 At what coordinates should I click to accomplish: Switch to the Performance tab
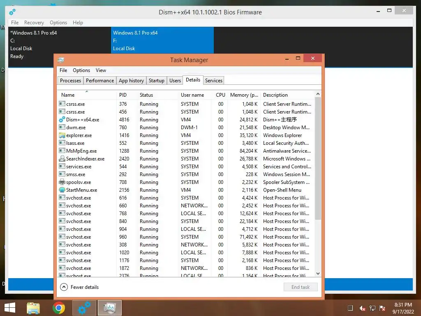[x=100, y=81]
